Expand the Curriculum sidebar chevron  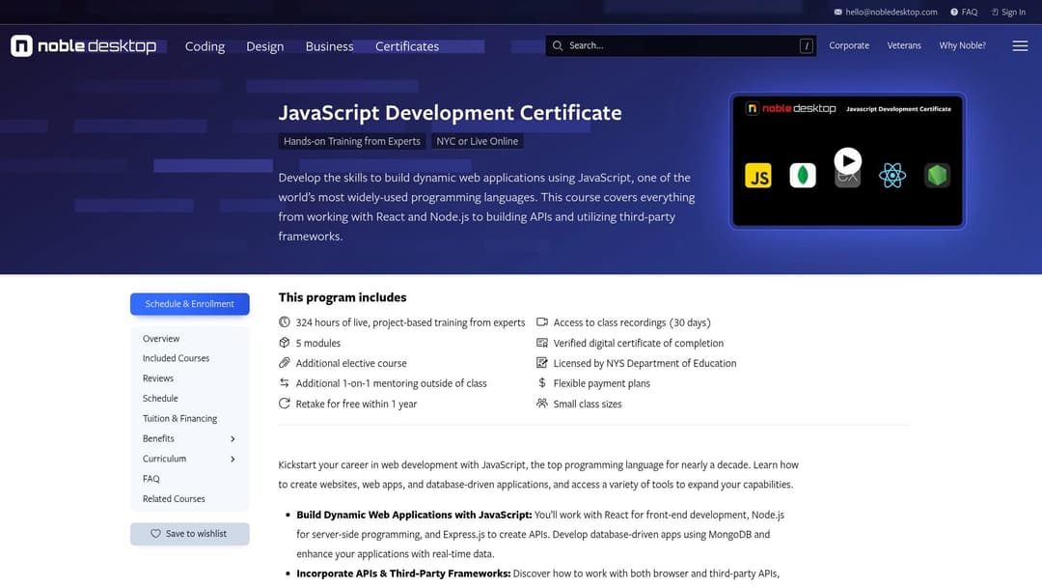point(233,459)
